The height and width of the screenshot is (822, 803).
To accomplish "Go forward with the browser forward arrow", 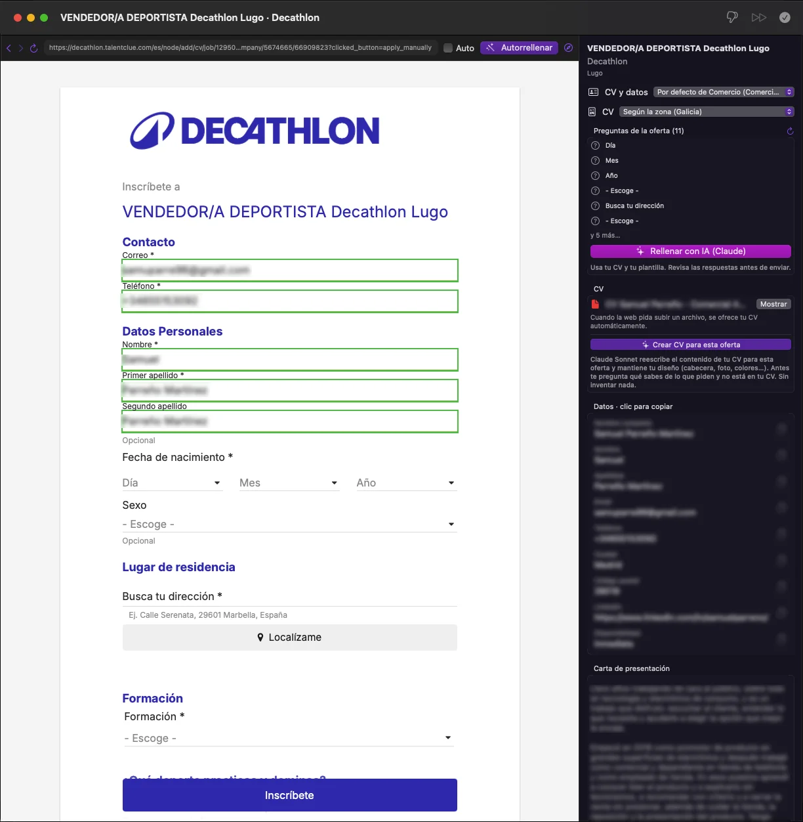I will (21, 48).
